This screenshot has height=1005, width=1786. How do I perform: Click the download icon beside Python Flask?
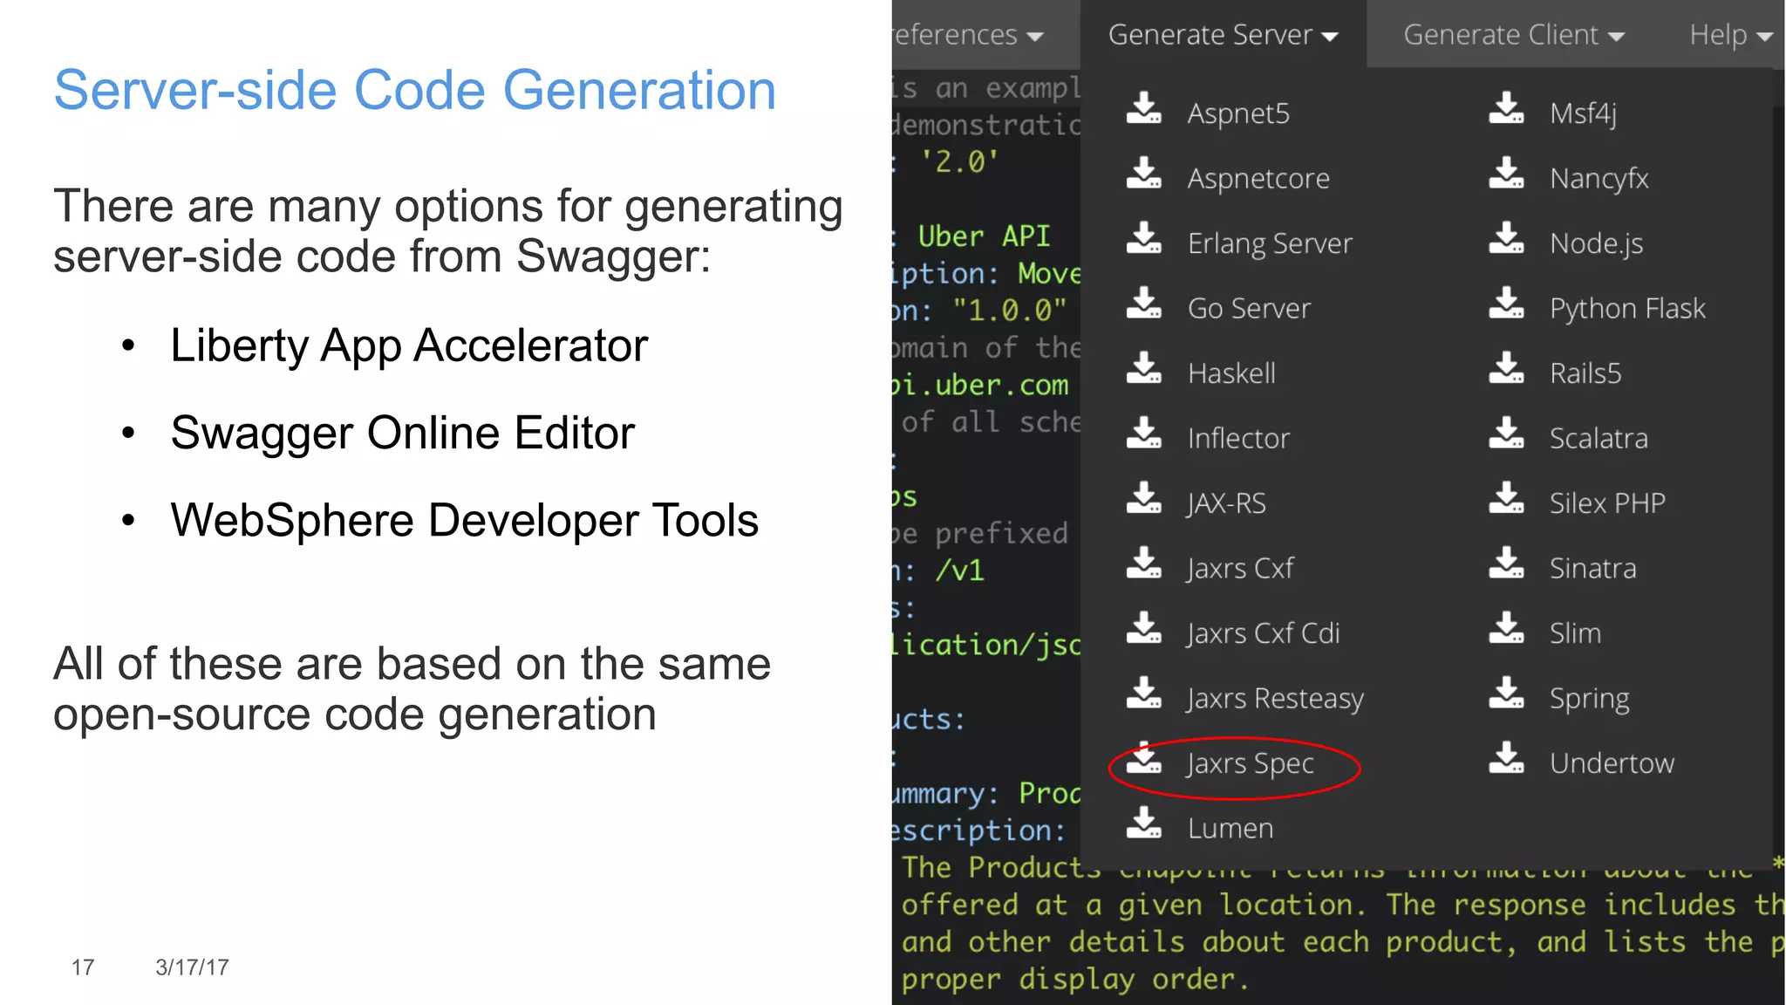coord(1506,303)
